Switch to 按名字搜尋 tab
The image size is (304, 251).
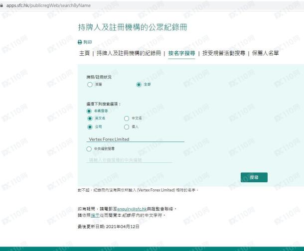pos(182,53)
